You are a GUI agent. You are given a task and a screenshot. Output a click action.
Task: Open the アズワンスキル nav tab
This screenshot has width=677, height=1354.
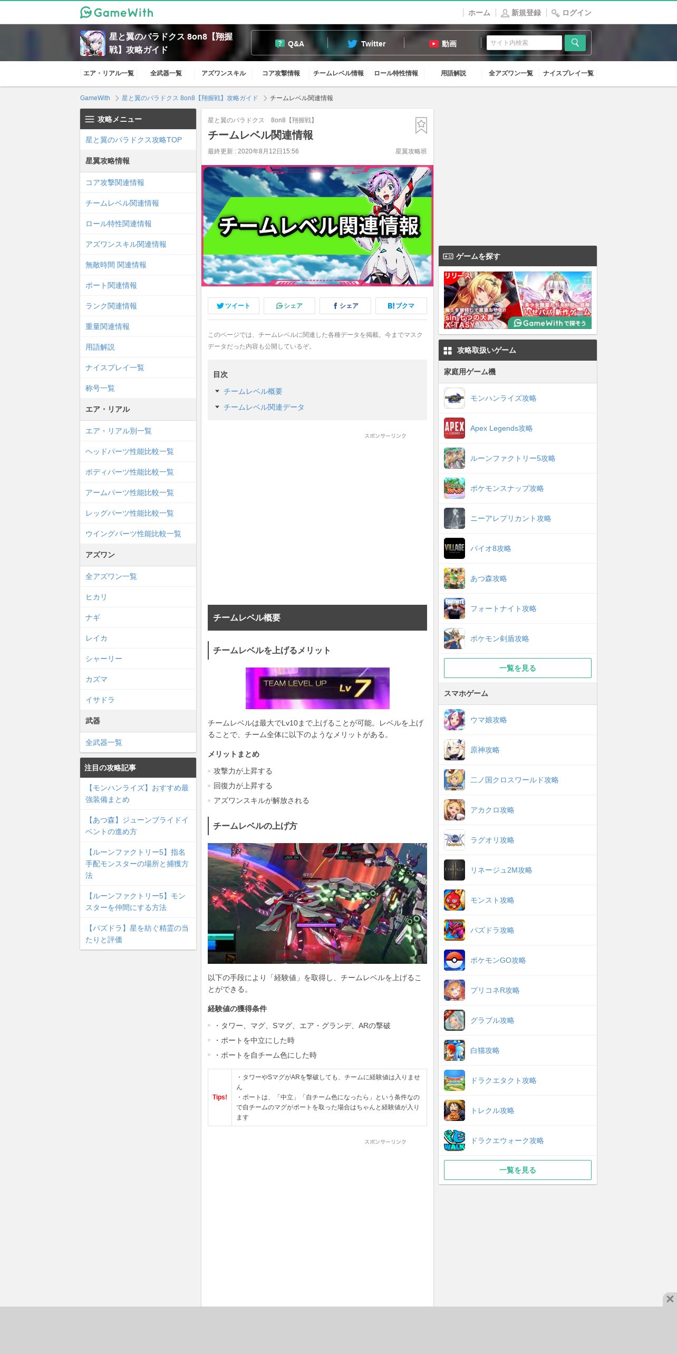[x=224, y=73]
